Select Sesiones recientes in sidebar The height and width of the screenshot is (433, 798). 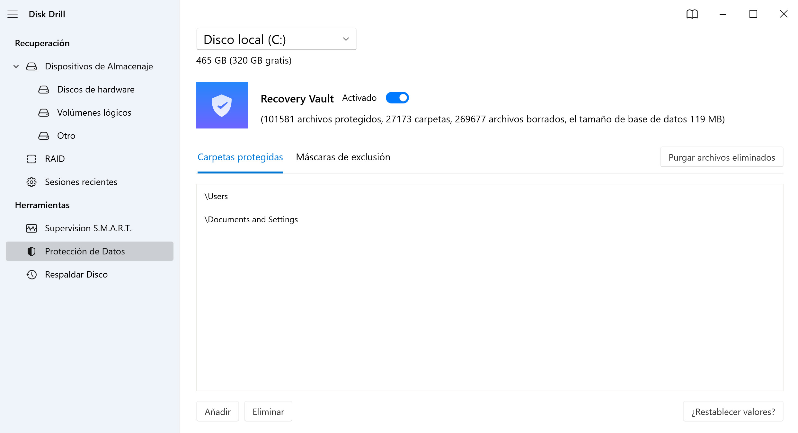click(82, 182)
